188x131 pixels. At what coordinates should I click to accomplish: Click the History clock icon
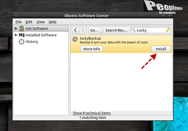click(x=22, y=42)
